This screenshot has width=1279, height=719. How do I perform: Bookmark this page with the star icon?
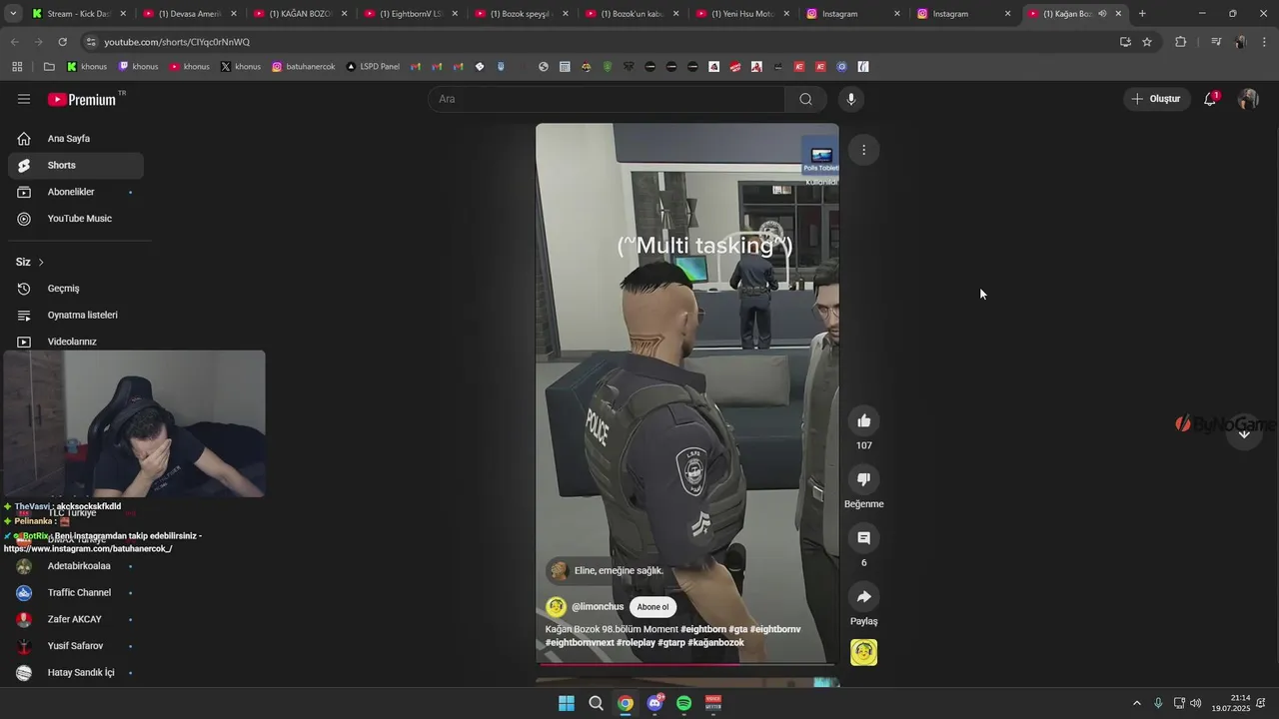point(1147,42)
